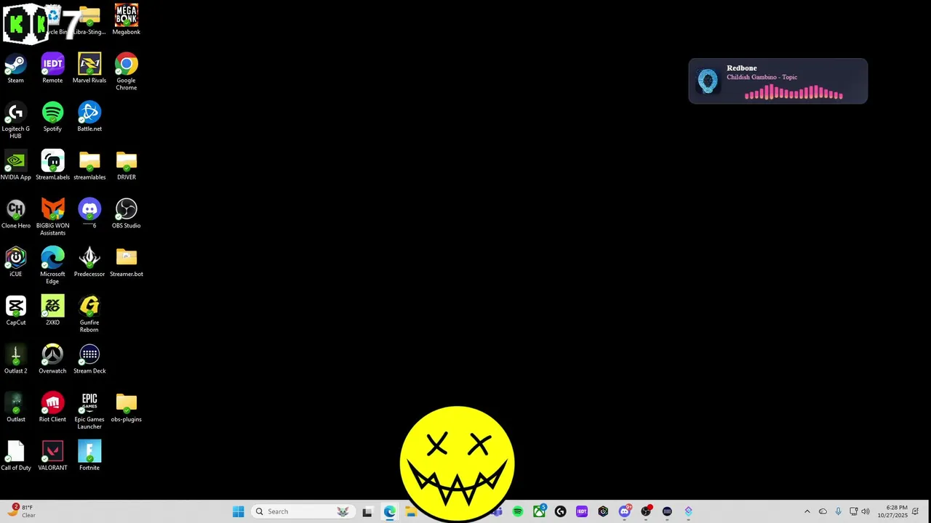Open the network settings tray icon

pyautogui.click(x=854, y=511)
